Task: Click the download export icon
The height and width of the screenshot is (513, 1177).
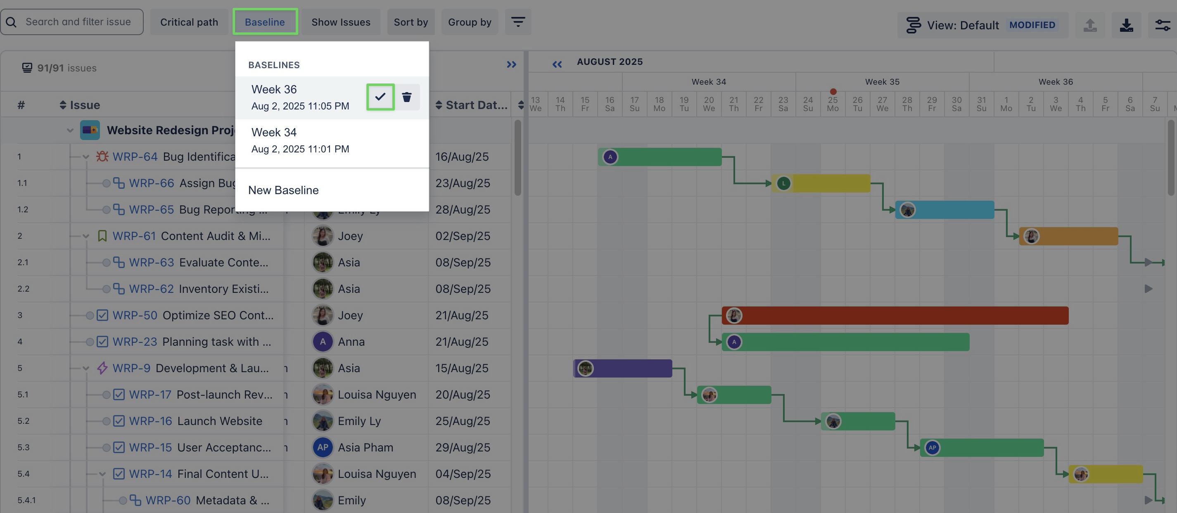Action: 1126,25
